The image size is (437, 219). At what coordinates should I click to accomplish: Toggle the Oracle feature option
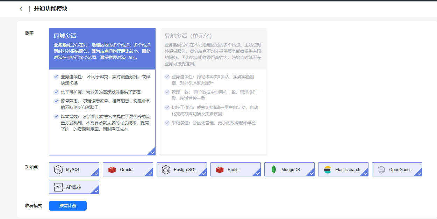point(128,169)
